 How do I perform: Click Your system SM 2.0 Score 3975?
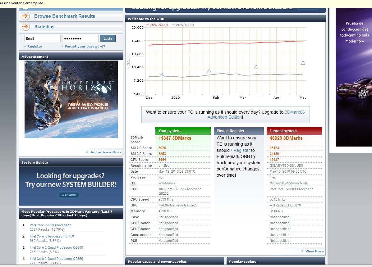coord(162,148)
